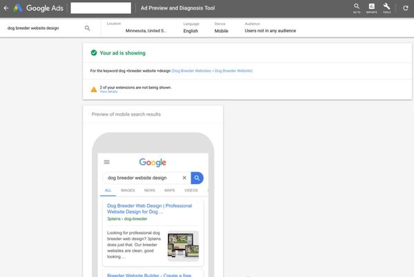Select the IMAGES tab in preview

pyautogui.click(x=128, y=190)
